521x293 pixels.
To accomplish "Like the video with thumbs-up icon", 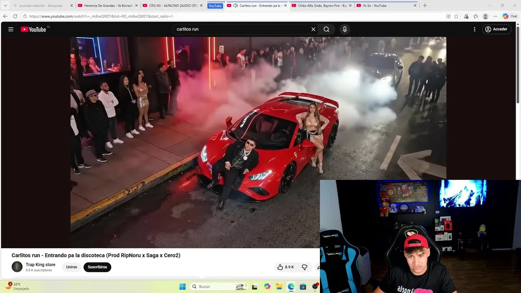I will 280,267.
